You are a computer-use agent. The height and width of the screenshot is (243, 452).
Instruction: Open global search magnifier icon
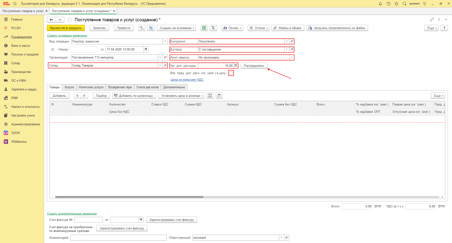click(404, 4)
